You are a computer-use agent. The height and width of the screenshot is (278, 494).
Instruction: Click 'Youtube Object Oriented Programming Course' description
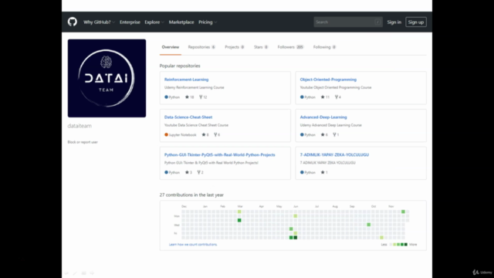click(336, 87)
